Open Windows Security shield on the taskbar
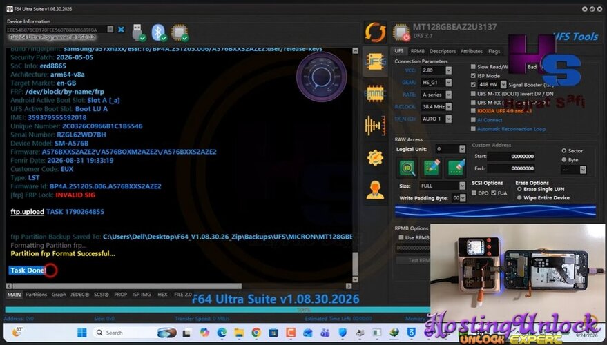 click(x=343, y=333)
